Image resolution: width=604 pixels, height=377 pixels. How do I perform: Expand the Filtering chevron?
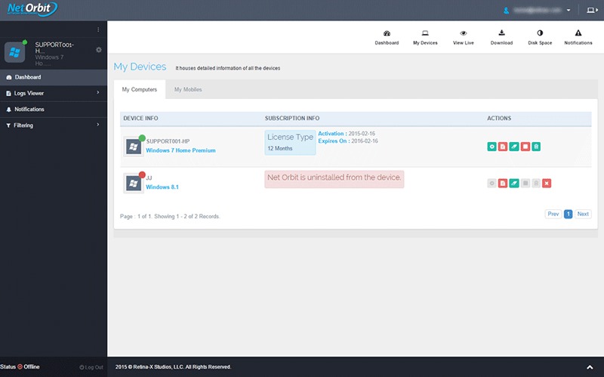(x=98, y=125)
